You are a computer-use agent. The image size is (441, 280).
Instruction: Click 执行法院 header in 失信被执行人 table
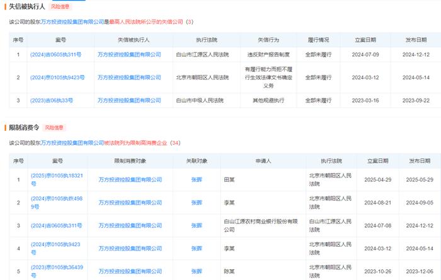pos(207,40)
